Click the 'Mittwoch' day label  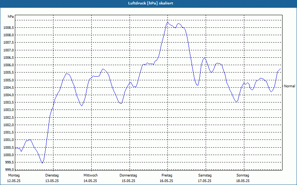(91, 175)
